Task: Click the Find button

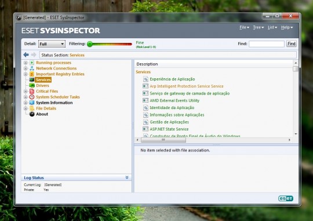Action: click(x=292, y=44)
